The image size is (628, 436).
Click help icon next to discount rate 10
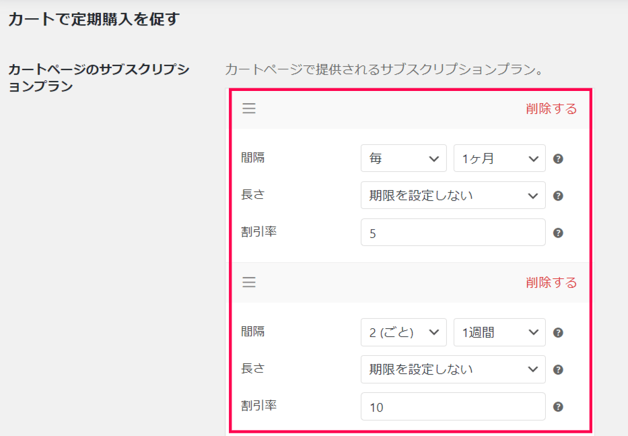[x=558, y=407]
